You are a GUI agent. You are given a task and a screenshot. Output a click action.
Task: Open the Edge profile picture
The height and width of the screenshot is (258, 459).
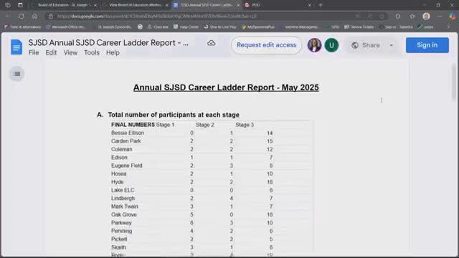click(426, 16)
